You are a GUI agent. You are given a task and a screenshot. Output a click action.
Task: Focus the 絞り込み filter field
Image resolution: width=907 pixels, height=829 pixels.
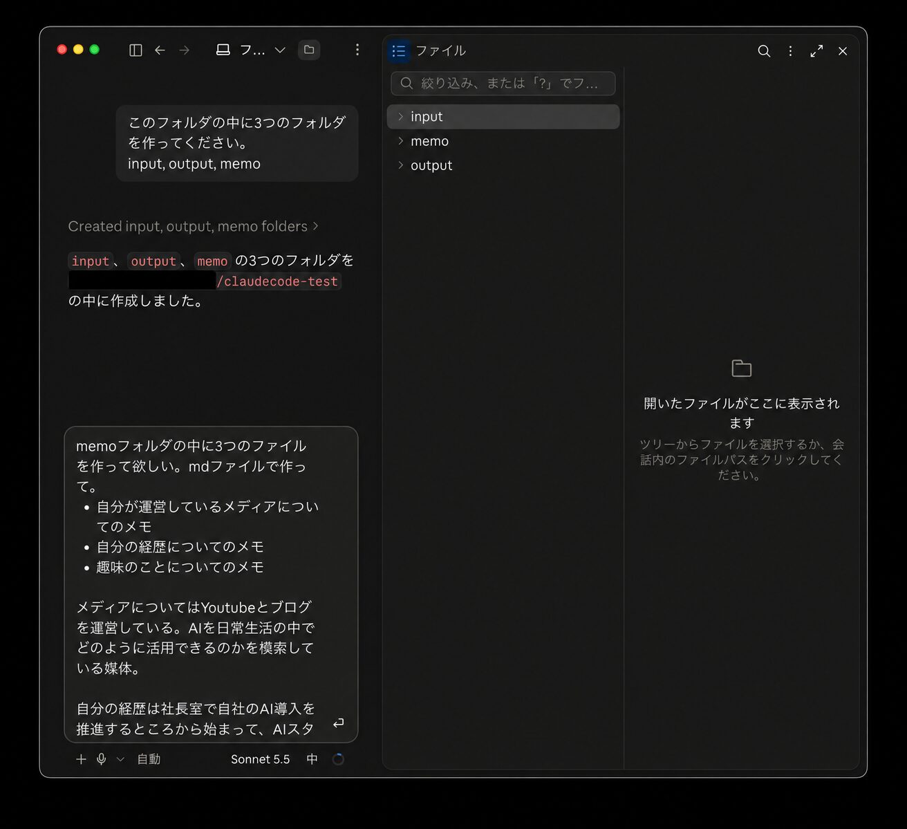click(503, 83)
